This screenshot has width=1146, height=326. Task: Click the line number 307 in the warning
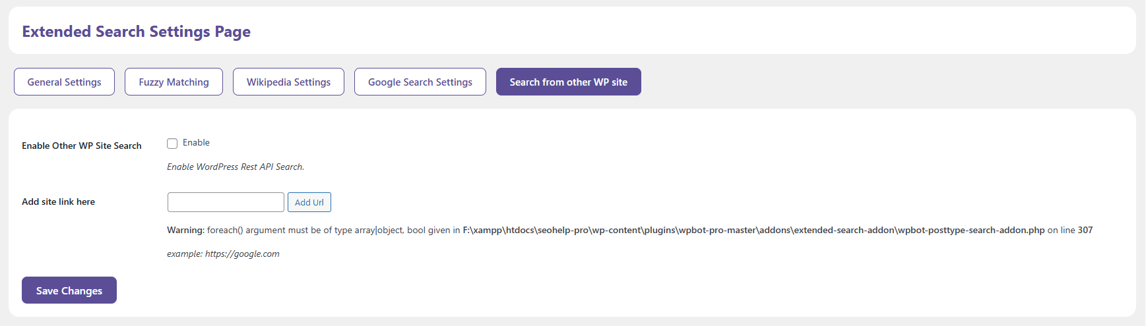pyautogui.click(x=1085, y=230)
